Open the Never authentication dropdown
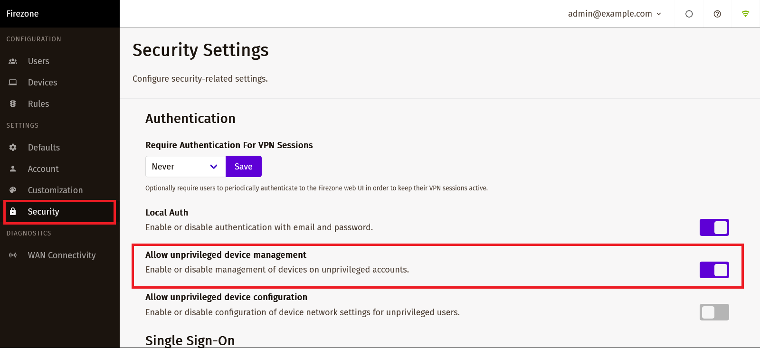The image size is (760, 348). [x=185, y=167]
